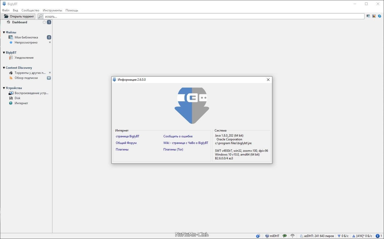The image size is (384, 239).
Task: Select the Непросмотрено tree item
Action: [x=26, y=42]
